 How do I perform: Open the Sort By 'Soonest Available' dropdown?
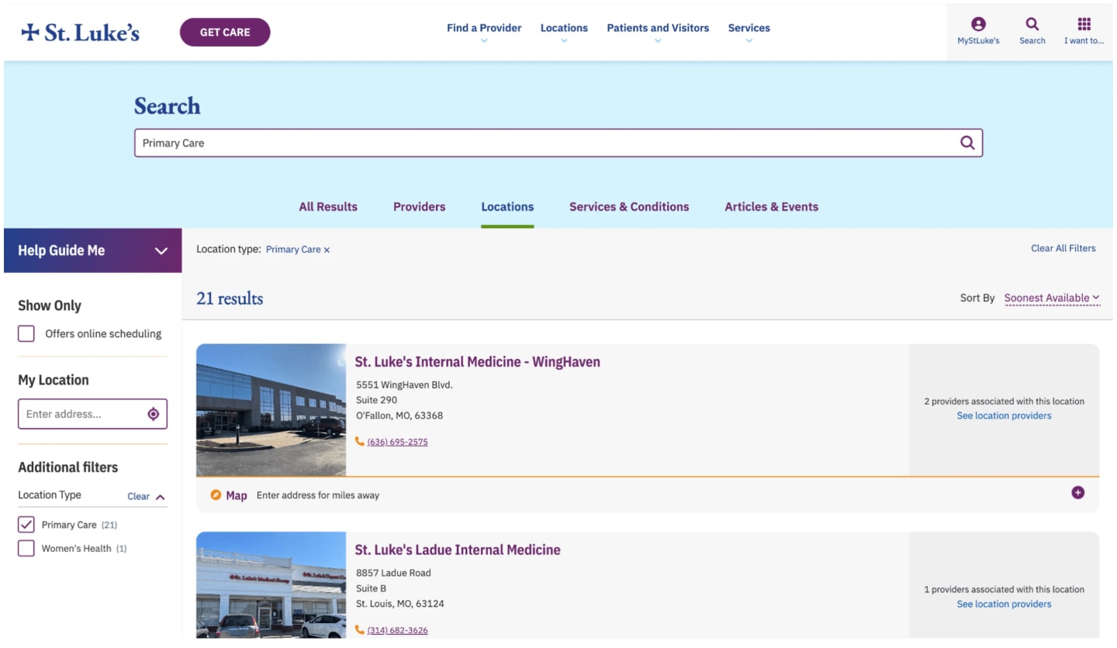tap(1052, 298)
